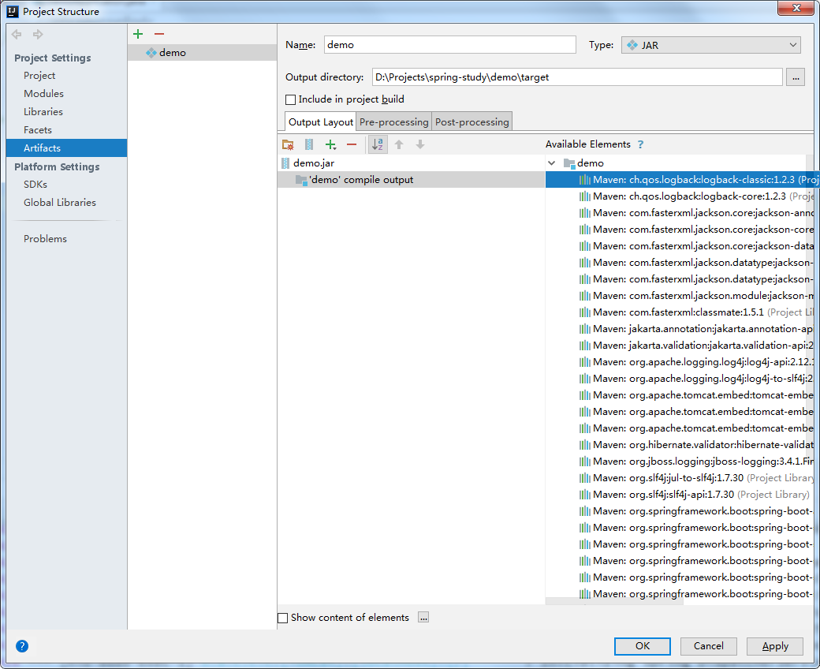This screenshot has height=669, width=820.
Task: Click the back navigation arrow
Action: (17, 35)
